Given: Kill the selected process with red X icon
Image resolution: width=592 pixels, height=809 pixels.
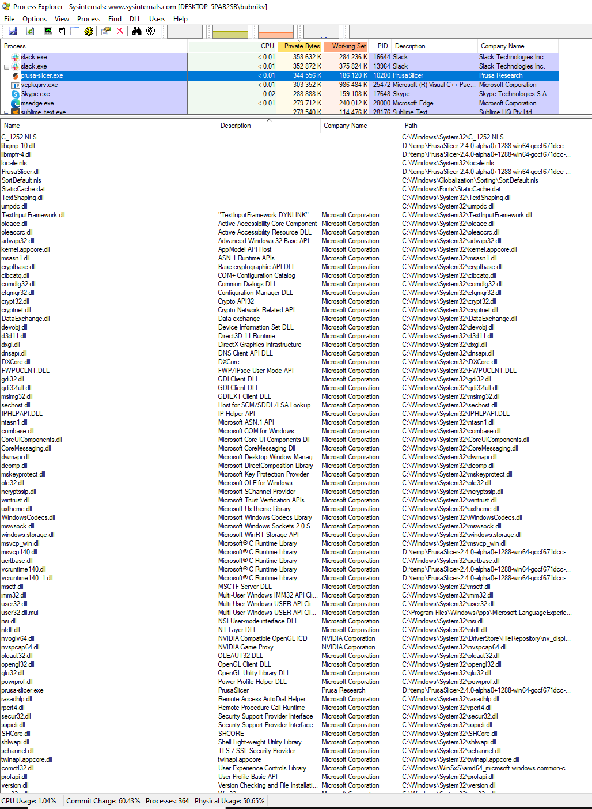Looking at the screenshot, I should (x=120, y=31).
